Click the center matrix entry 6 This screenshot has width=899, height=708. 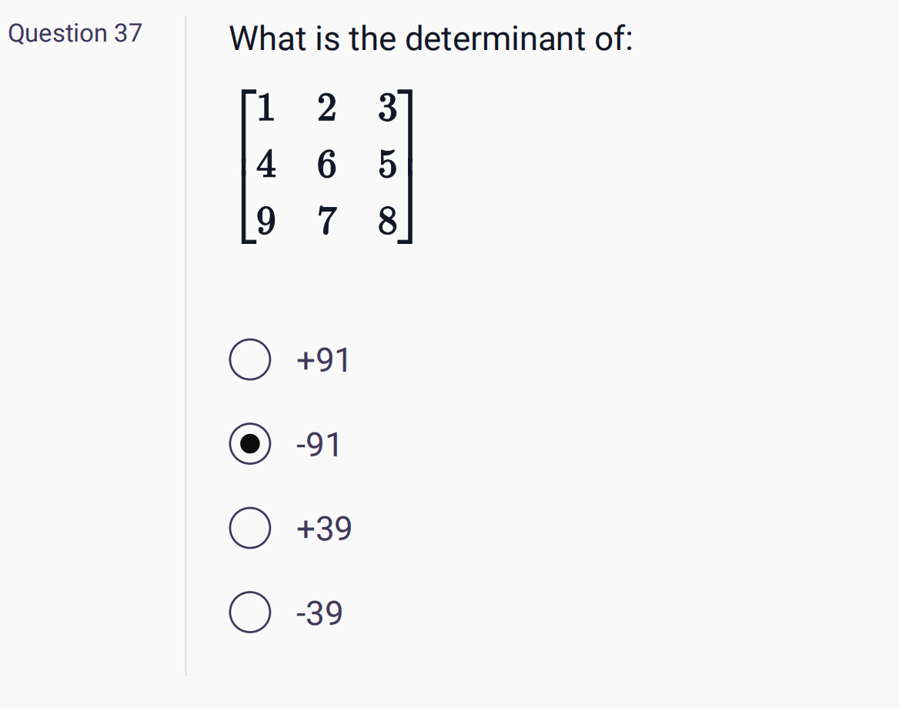click(x=327, y=165)
